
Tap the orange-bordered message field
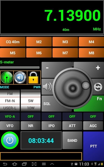(x=41, y=156)
